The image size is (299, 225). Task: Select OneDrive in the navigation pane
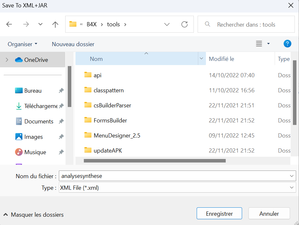pyautogui.click(x=32, y=60)
